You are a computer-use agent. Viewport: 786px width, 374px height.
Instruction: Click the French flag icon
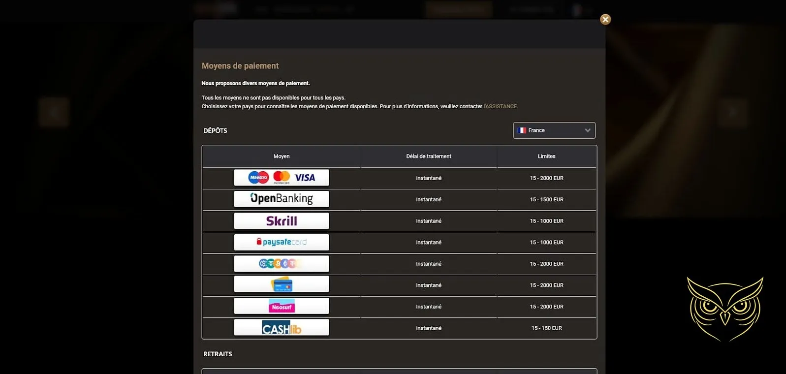[522, 130]
